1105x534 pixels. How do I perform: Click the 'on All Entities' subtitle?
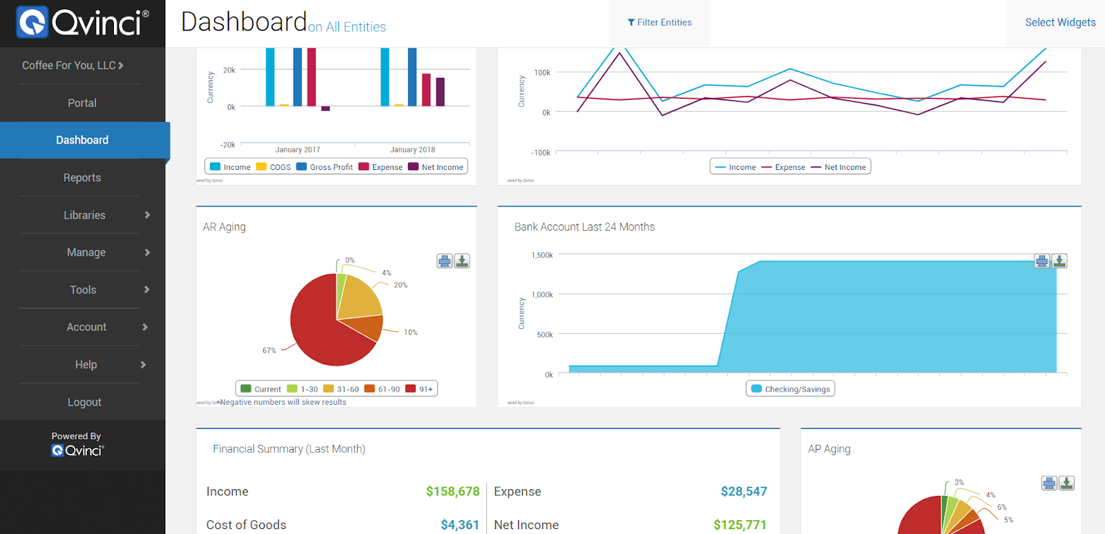click(347, 27)
